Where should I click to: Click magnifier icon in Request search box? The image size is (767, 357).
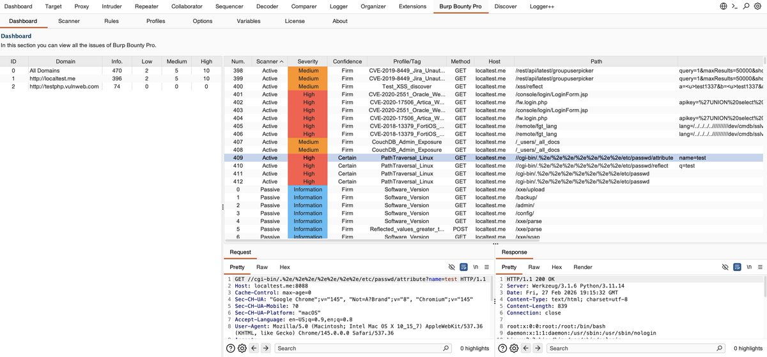click(446, 348)
